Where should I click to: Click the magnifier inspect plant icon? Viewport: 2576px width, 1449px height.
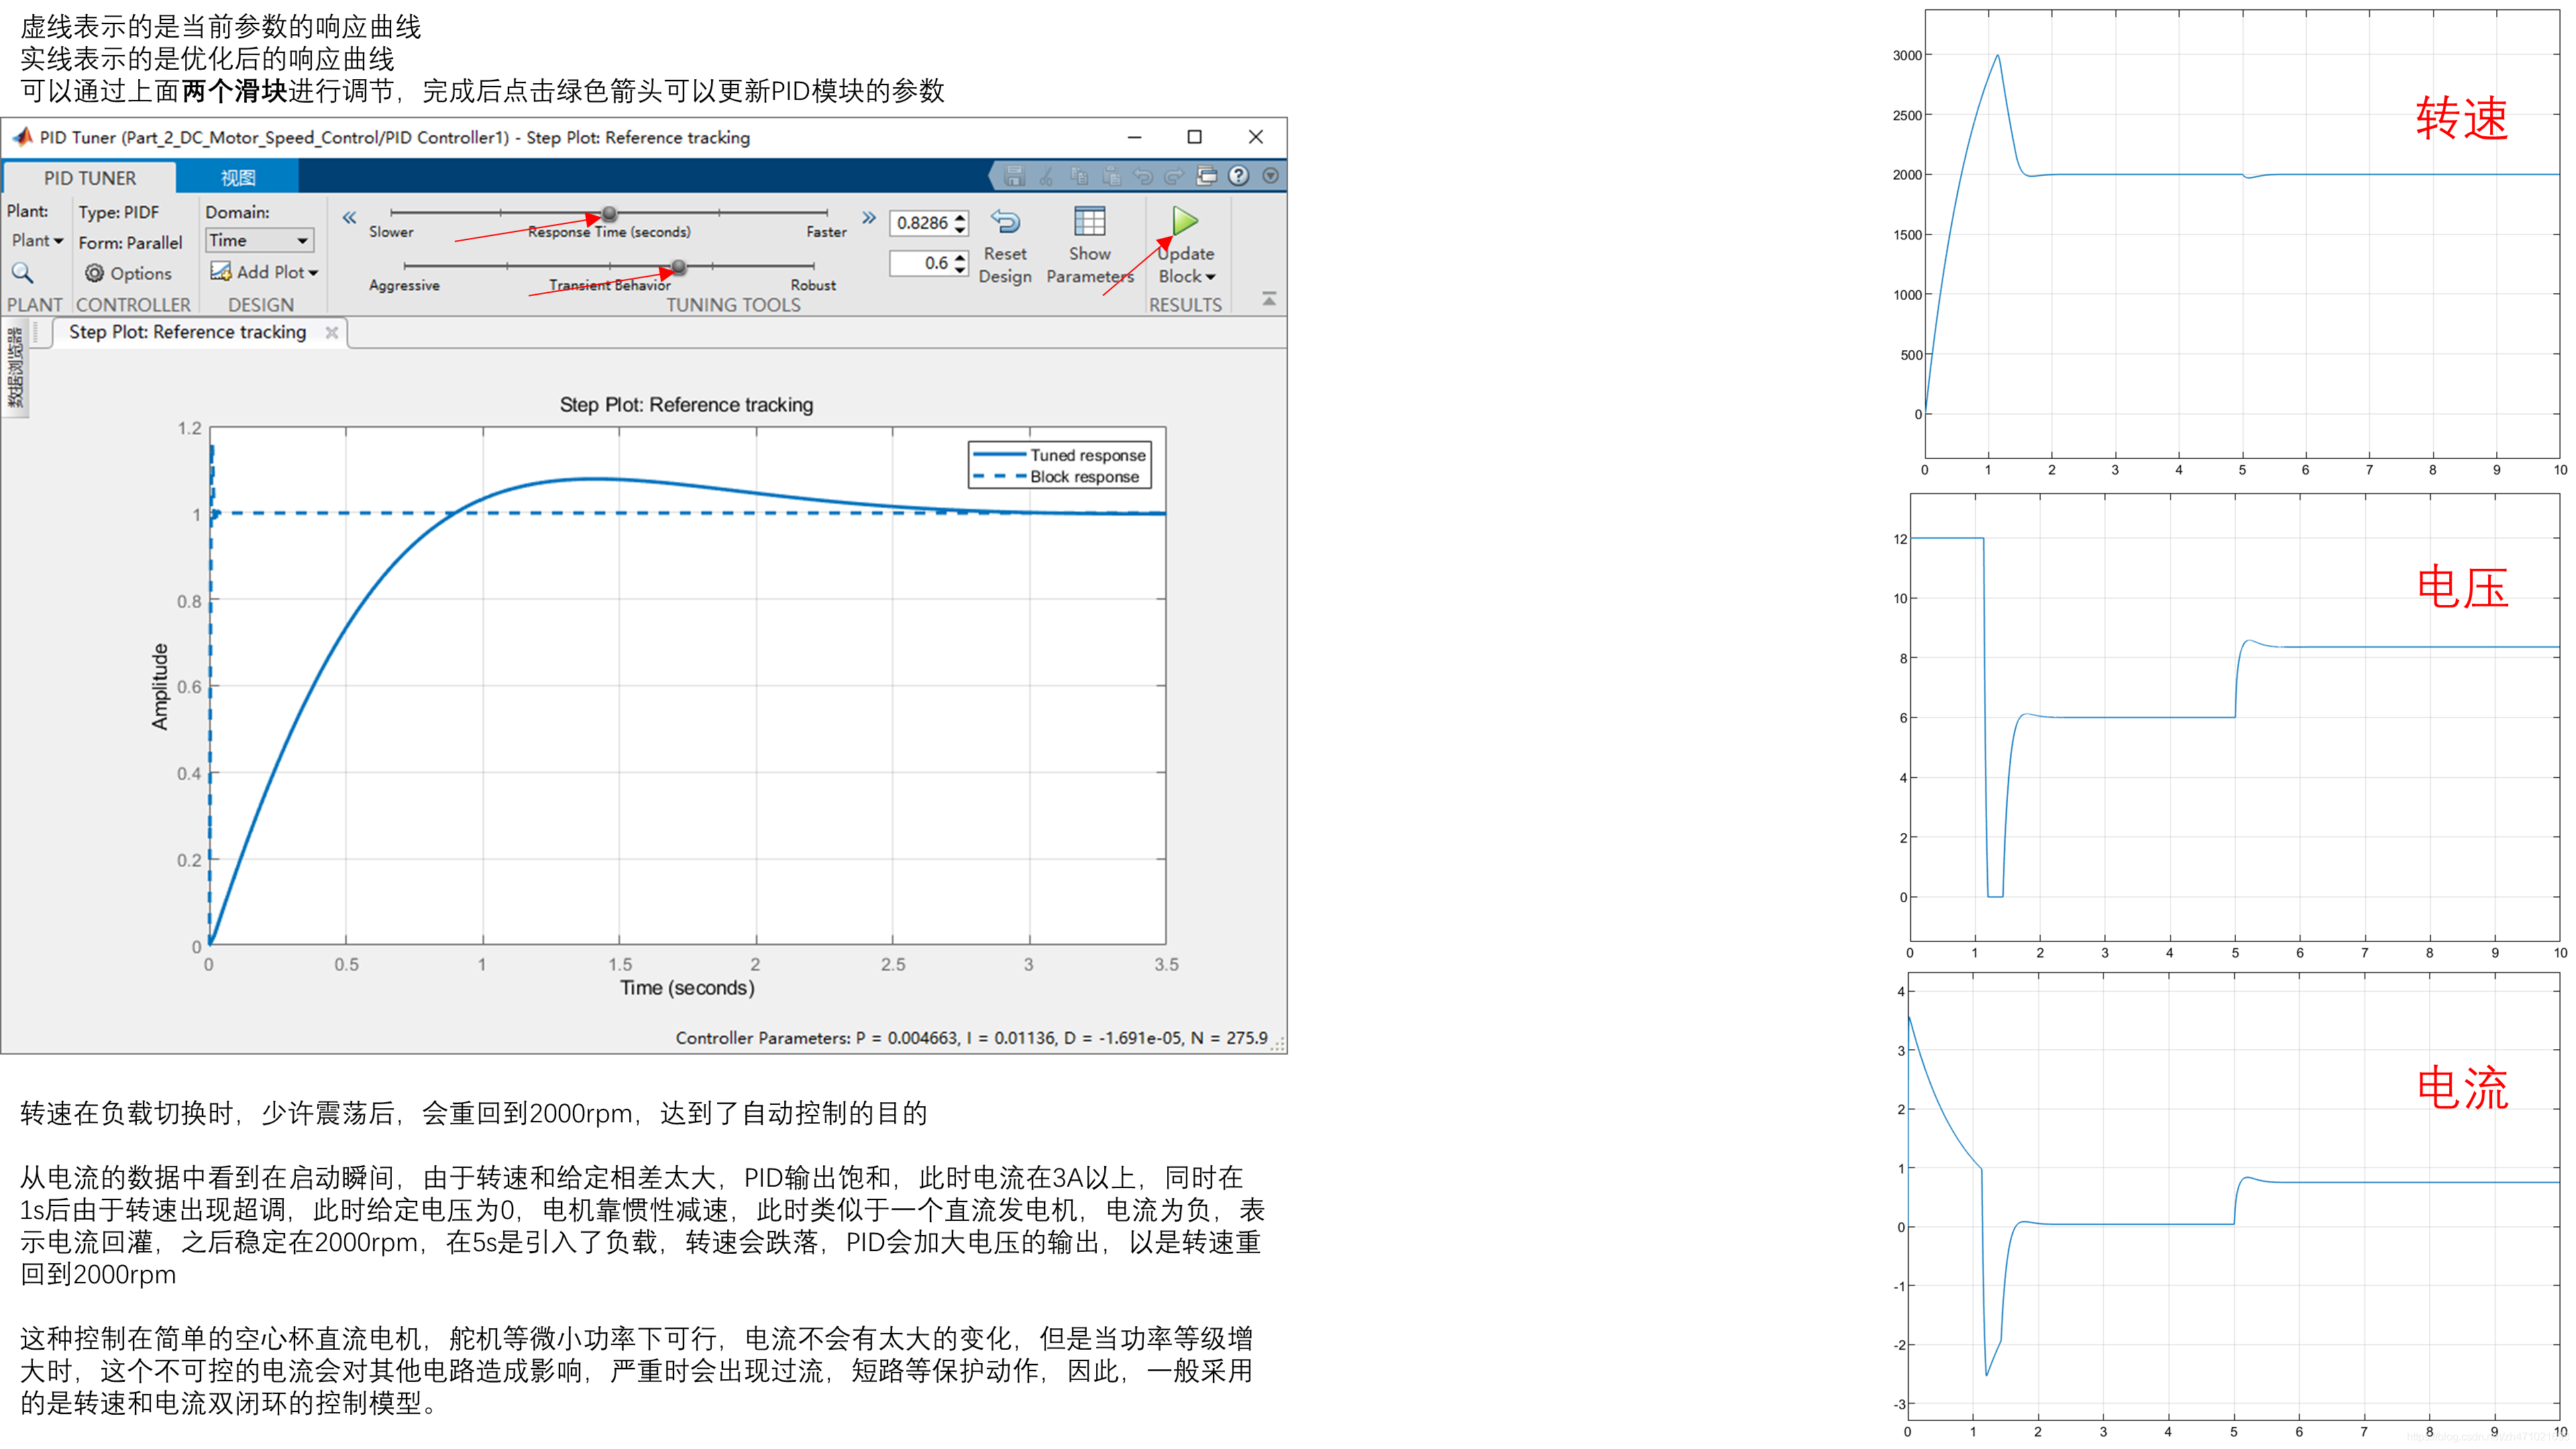tap(22, 273)
